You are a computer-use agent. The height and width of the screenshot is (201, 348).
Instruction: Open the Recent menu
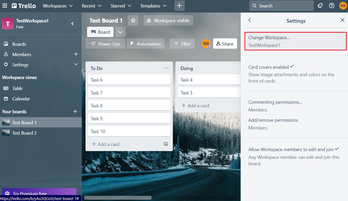pyautogui.click(x=92, y=6)
